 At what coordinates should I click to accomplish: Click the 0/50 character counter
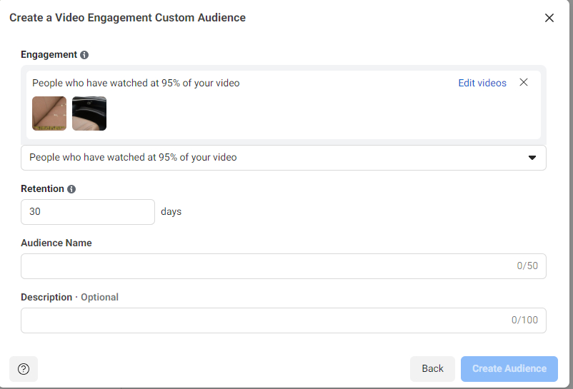527,266
